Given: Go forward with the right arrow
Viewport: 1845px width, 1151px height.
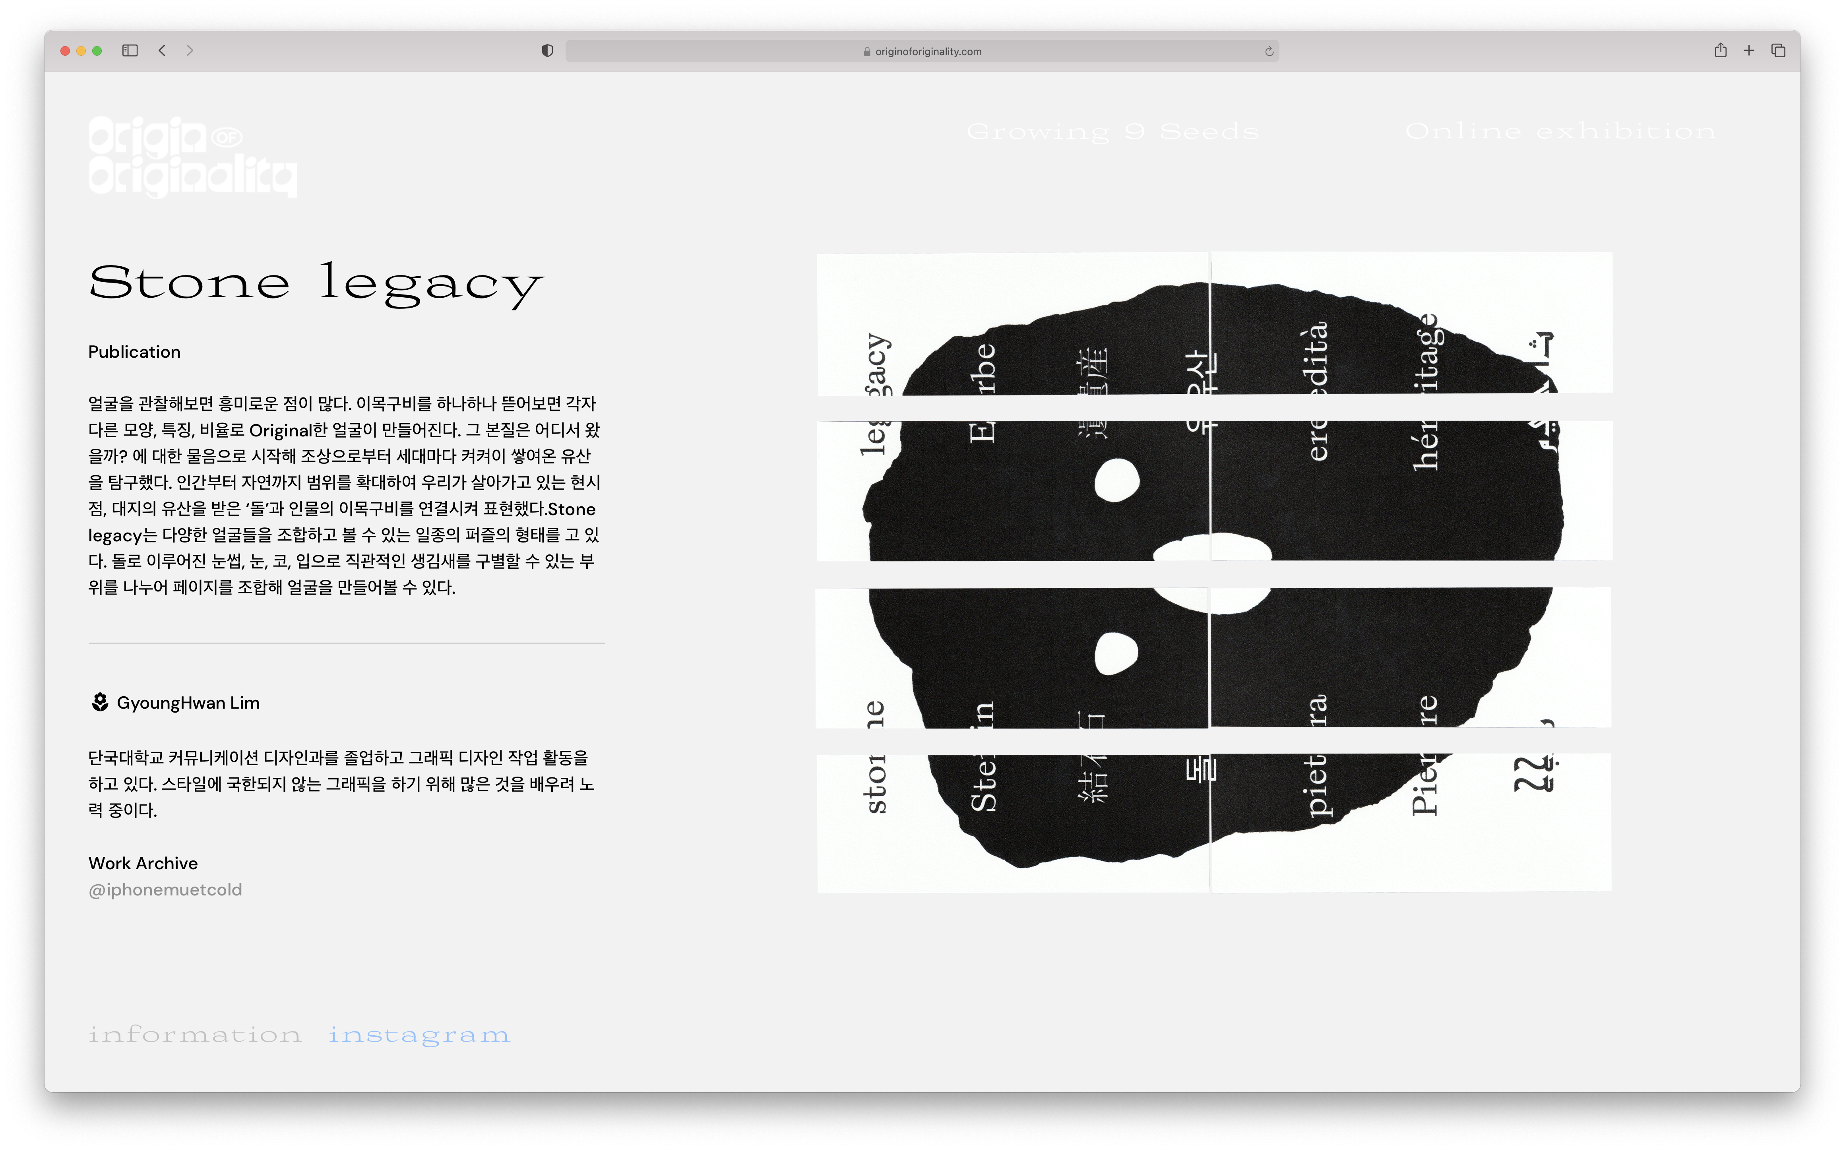Looking at the screenshot, I should point(190,50).
